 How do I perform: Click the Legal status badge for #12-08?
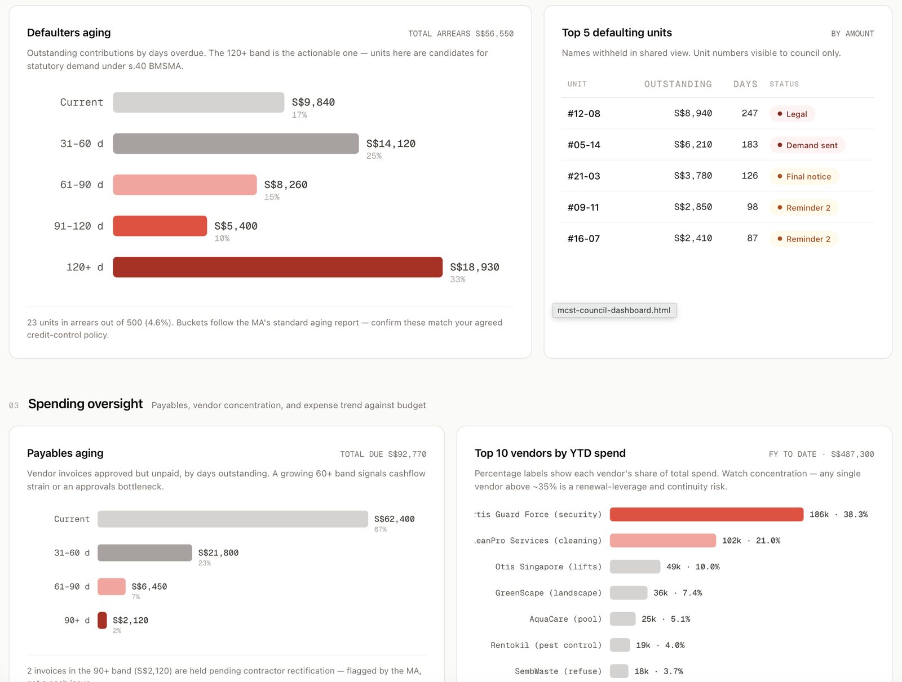(x=792, y=114)
